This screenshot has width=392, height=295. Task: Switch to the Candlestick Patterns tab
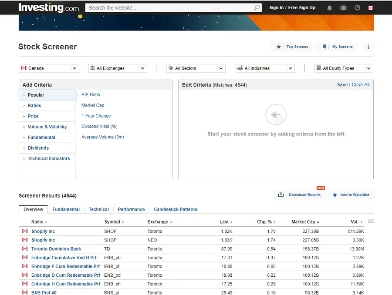click(x=176, y=209)
